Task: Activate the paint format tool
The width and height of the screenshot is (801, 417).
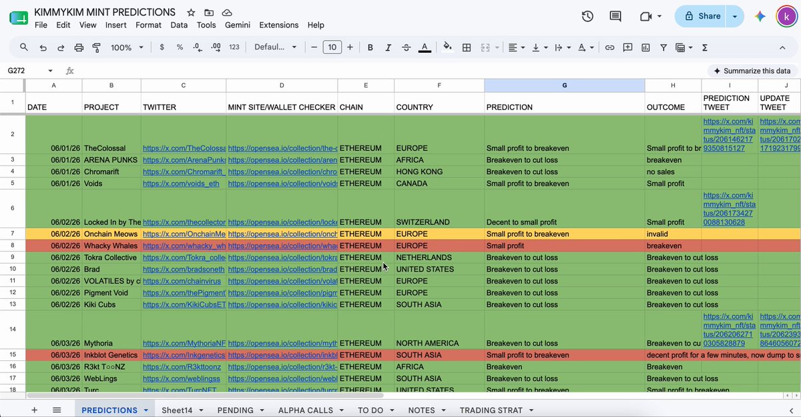Action: pos(96,47)
